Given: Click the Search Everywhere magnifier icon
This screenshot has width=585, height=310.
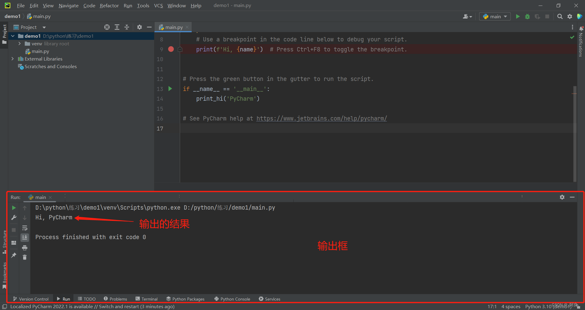Looking at the screenshot, I should [560, 16].
